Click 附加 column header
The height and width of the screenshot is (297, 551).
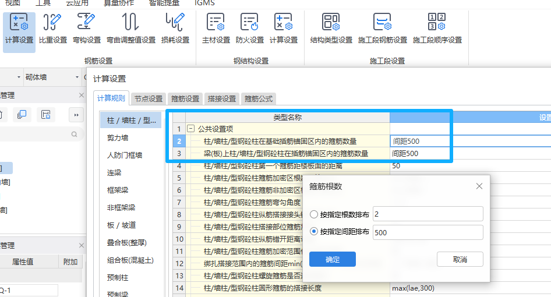tap(70, 261)
